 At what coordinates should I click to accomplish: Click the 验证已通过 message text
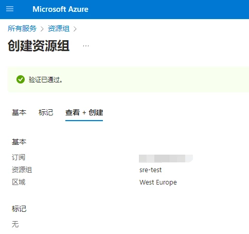tap(46, 79)
